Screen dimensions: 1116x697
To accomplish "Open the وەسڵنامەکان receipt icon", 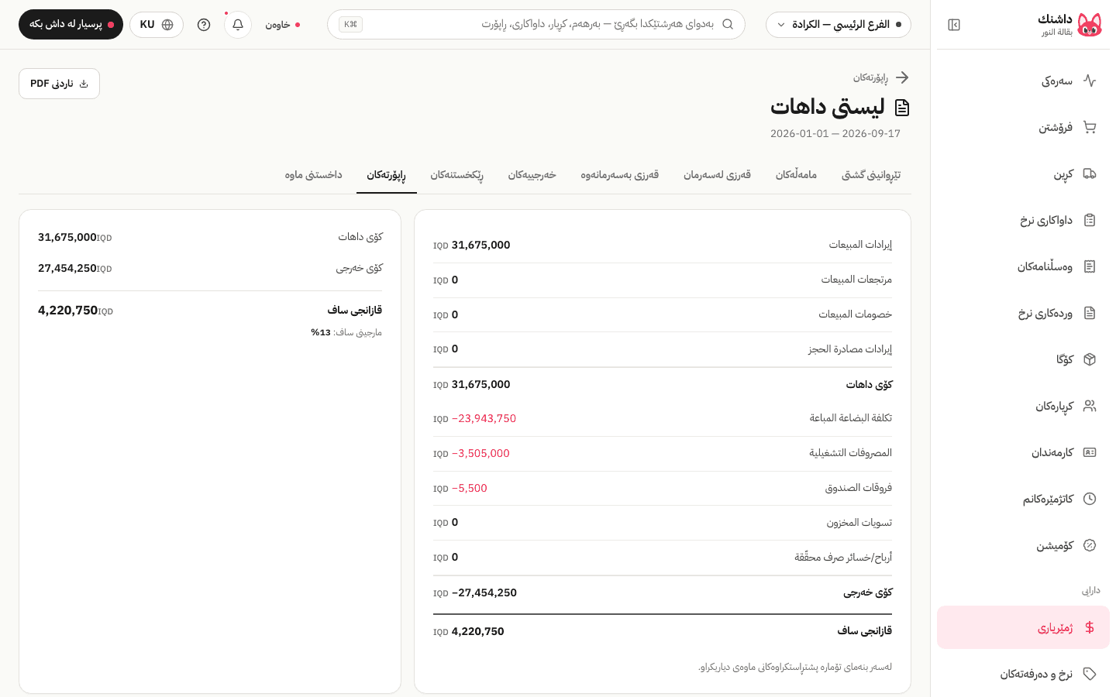I will point(1090,266).
